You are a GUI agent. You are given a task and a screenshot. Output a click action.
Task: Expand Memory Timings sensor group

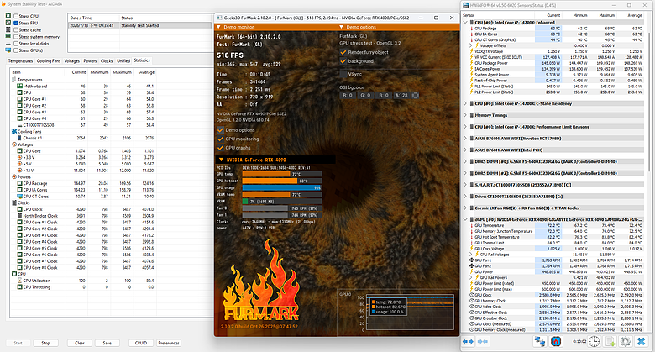[x=466, y=115]
